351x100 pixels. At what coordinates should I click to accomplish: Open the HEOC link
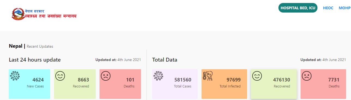tap(328, 8)
